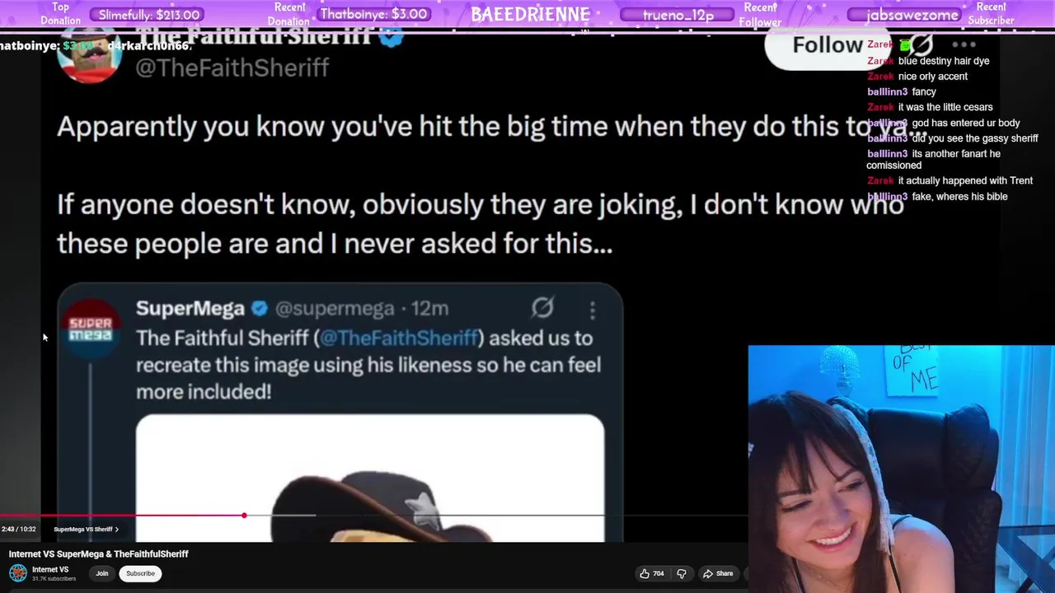Click SuperMega's blue verified badge
The height and width of the screenshot is (593, 1055).
(260, 309)
